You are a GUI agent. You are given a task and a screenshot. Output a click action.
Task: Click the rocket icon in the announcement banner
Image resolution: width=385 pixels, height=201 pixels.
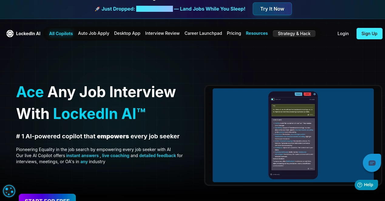[x=97, y=9]
